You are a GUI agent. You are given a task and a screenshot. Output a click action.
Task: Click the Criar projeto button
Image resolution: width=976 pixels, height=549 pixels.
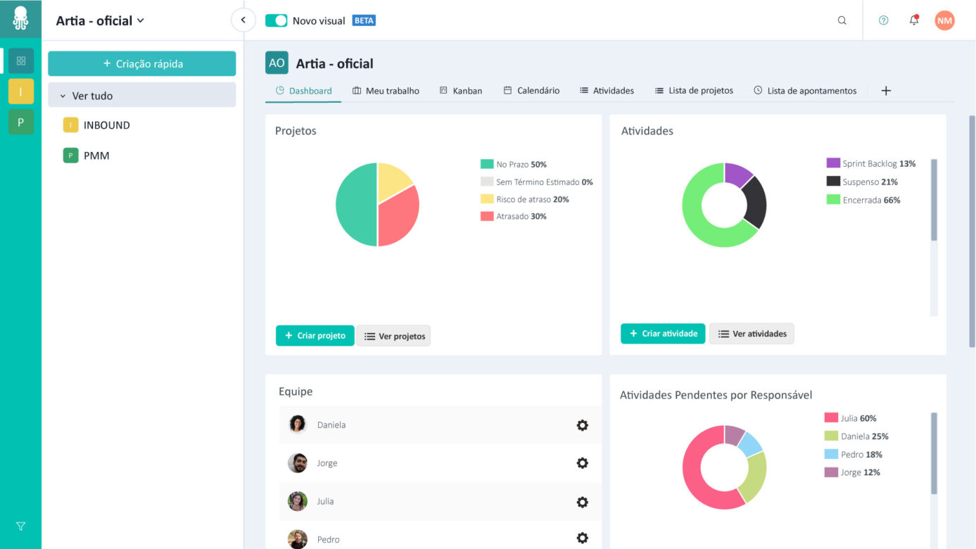click(x=315, y=336)
